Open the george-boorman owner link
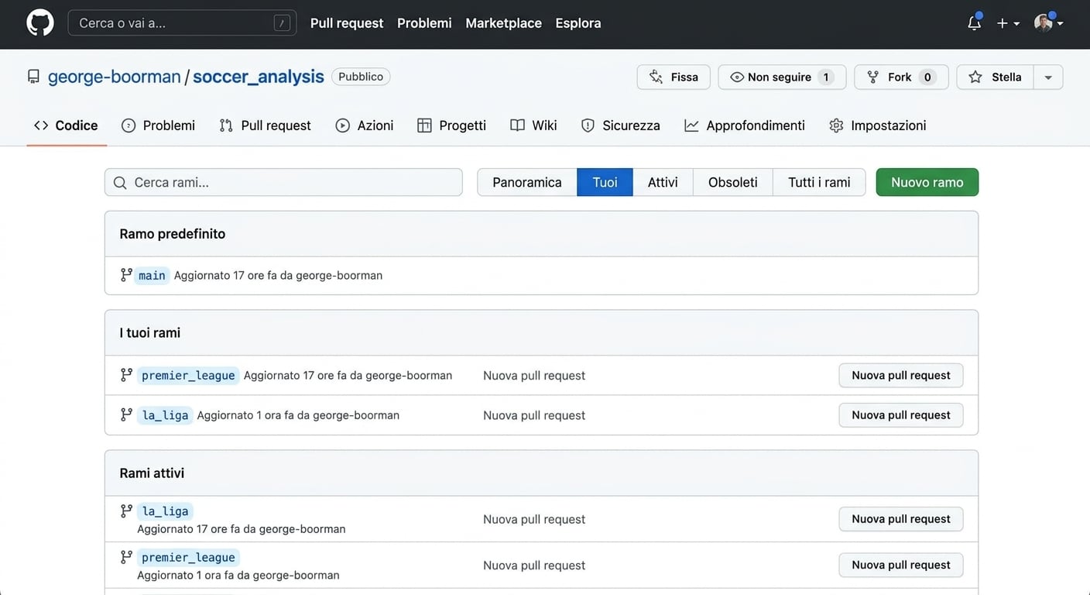 coord(114,77)
